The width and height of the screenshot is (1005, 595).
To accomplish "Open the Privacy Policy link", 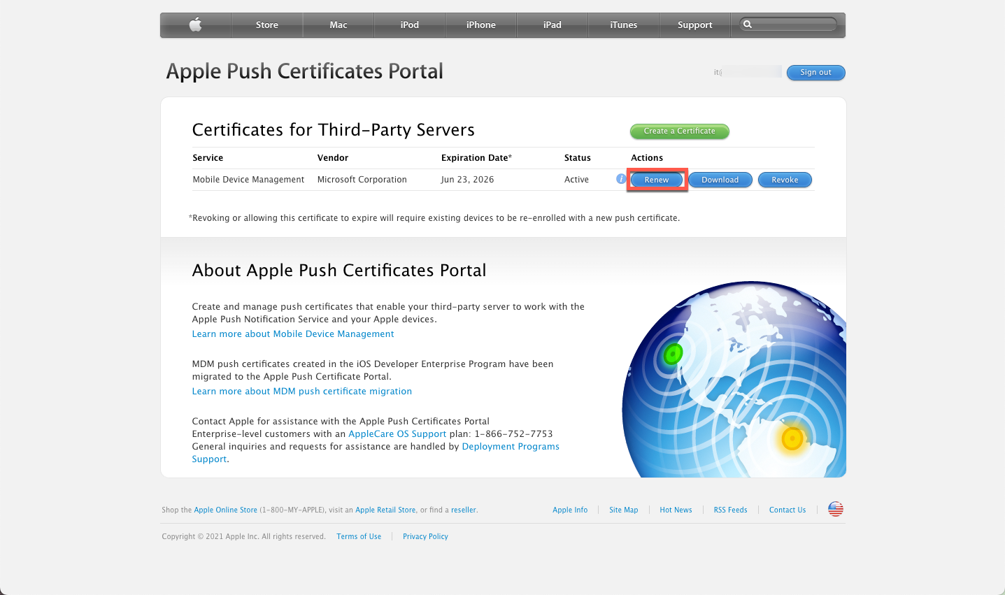I will click(x=425, y=537).
